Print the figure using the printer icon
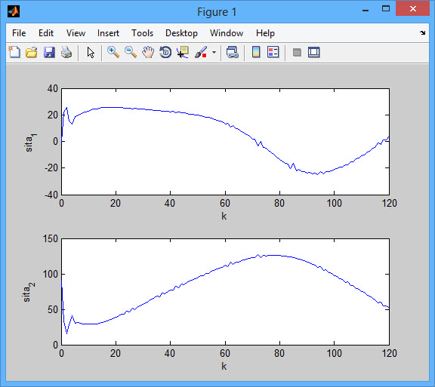 66,52
